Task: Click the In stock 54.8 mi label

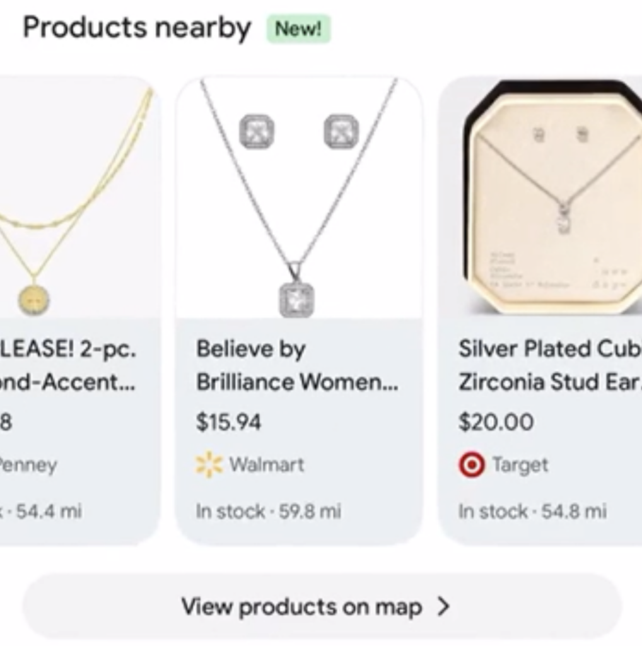Action: click(532, 511)
